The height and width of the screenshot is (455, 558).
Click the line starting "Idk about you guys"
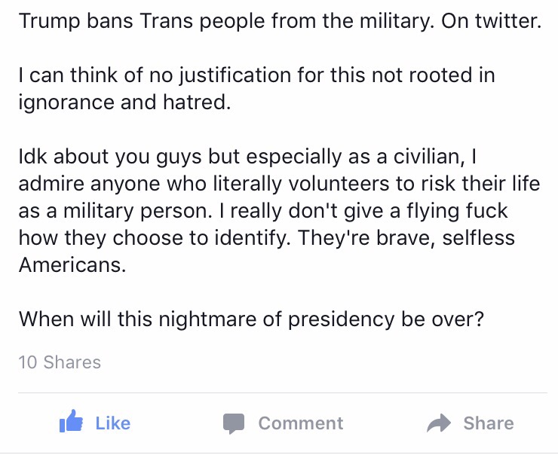coord(247,157)
